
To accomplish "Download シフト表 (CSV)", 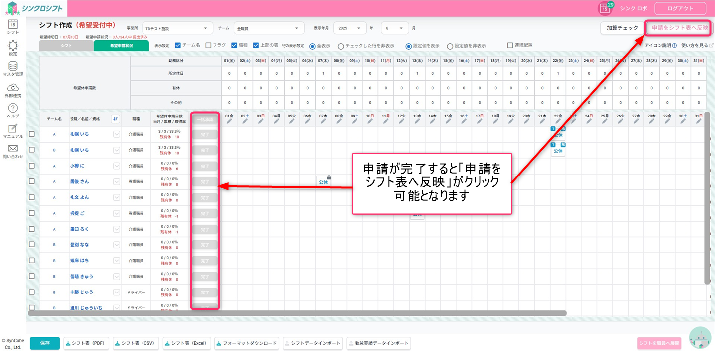I will [x=136, y=343].
